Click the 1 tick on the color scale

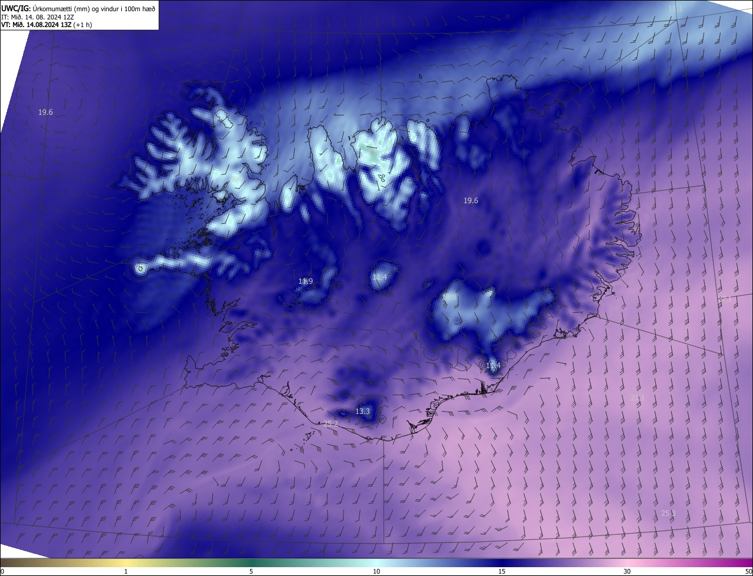(x=126, y=571)
